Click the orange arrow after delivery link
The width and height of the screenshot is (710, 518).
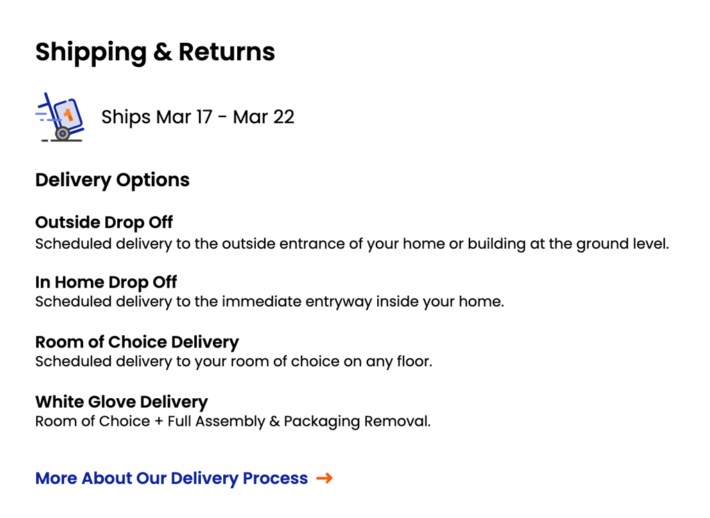point(324,479)
